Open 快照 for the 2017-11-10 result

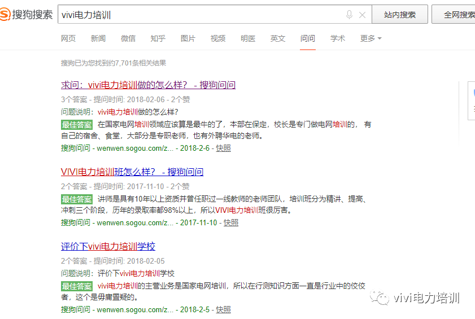tap(231, 222)
